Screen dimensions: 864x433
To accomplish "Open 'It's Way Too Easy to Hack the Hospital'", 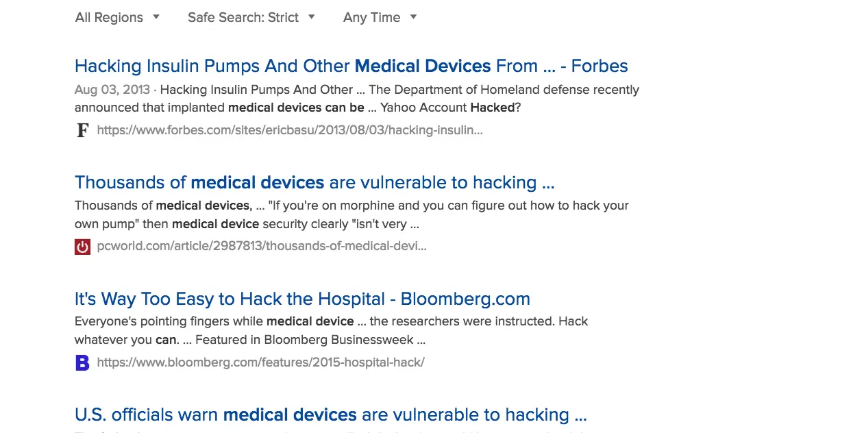I will click(x=302, y=299).
